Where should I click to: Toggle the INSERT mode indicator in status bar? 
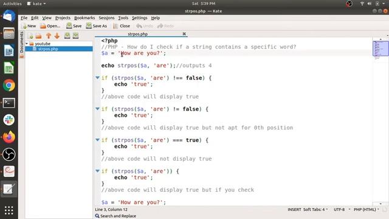click(x=294, y=209)
